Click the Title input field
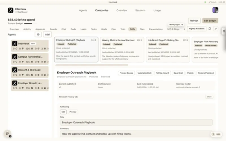Image resolution: width=226 pixels, height=141 pixels. (x=136, y=122)
